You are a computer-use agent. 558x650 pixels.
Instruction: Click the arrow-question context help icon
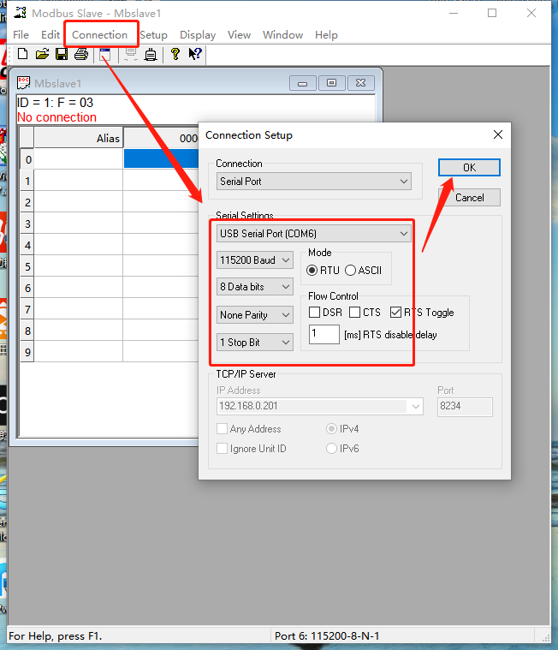(x=195, y=55)
